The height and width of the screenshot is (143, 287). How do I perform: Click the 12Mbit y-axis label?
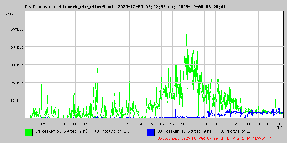coord(17,101)
